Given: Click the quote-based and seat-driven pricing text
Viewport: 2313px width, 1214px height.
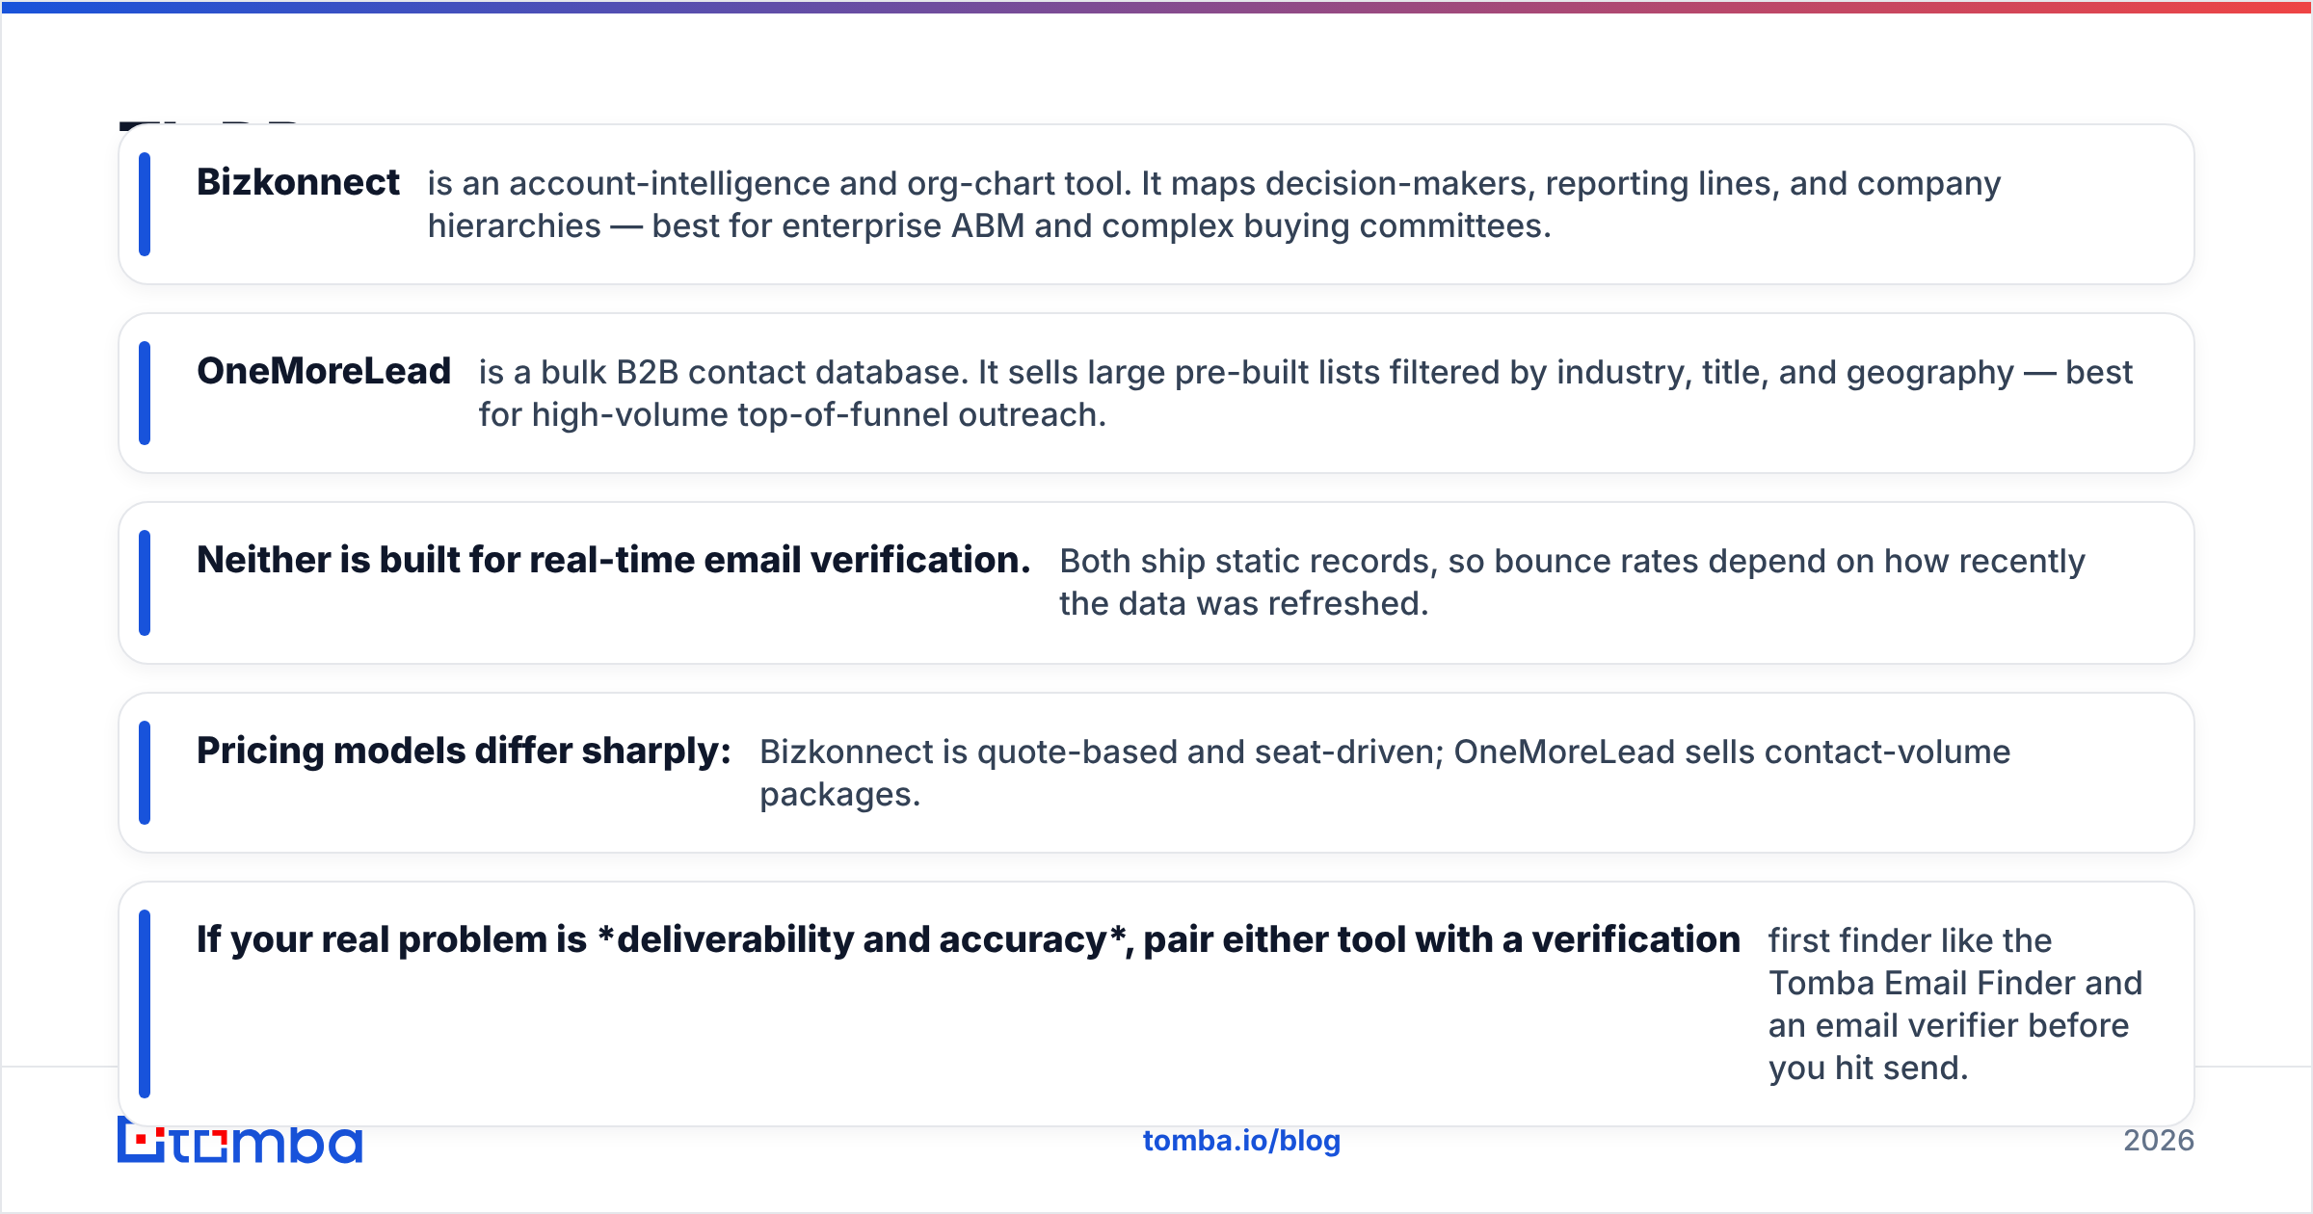Looking at the screenshot, I should coord(1385,773).
